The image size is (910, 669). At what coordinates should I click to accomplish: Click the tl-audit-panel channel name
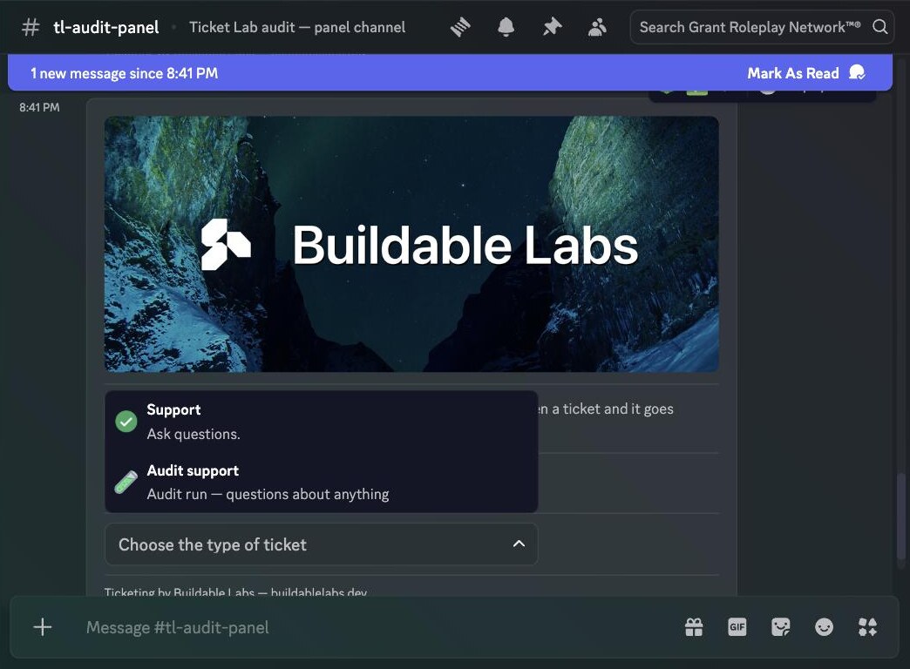pyautogui.click(x=106, y=27)
